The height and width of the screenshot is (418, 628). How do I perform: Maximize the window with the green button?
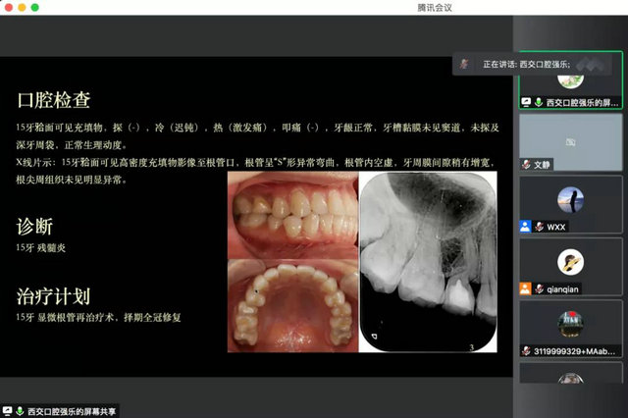(x=35, y=7)
